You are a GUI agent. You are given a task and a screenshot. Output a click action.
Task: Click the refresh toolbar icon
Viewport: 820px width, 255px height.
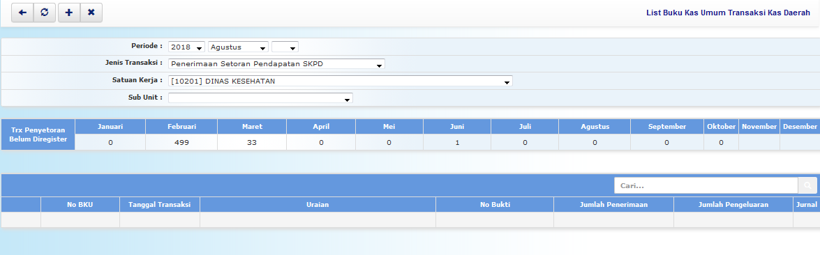point(45,13)
